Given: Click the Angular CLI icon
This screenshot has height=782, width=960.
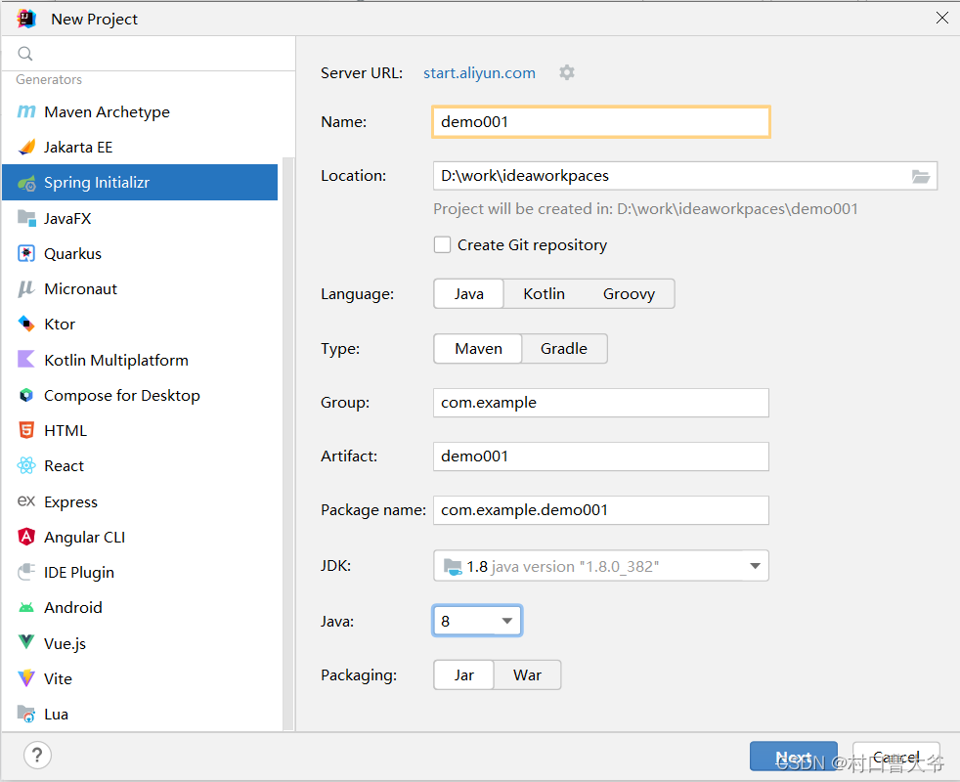Looking at the screenshot, I should 26,537.
